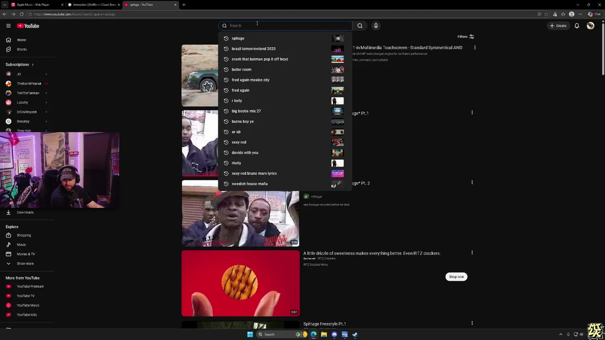
Task: Open Steam from taskbar
Action: pyautogui.click(x=355, y=334)
